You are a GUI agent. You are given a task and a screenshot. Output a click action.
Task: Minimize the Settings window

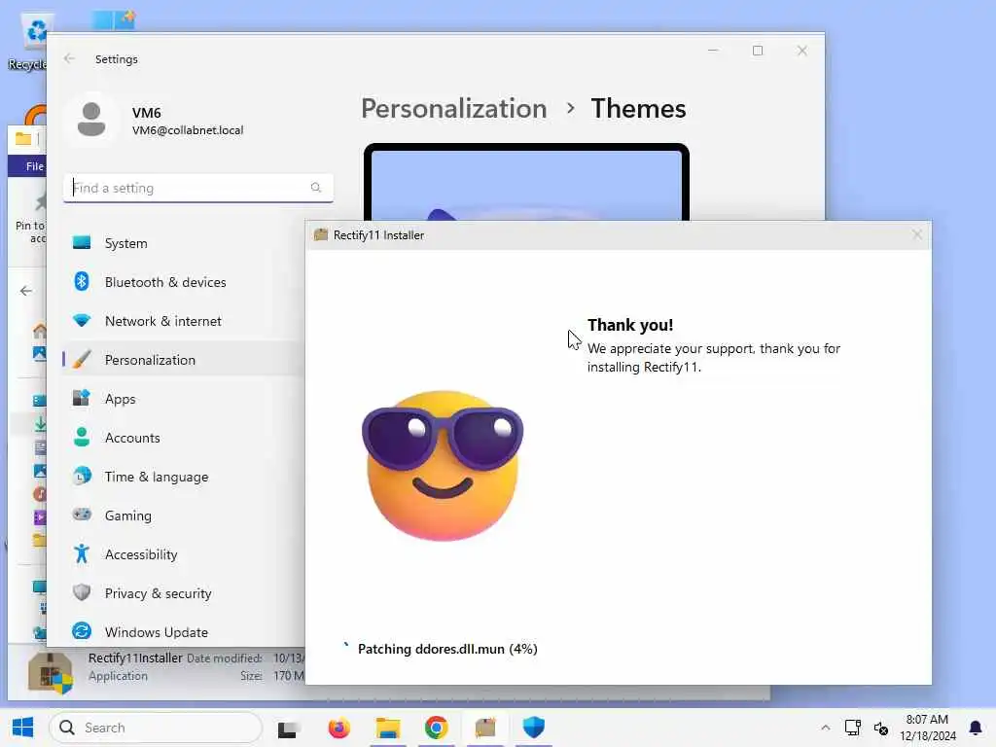(x=713, y=51)
